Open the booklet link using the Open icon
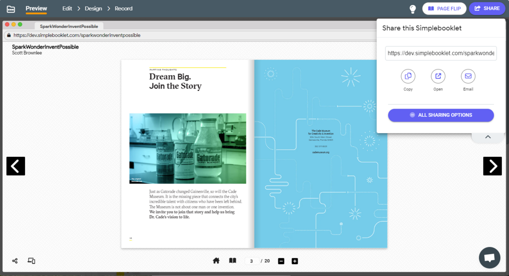The image size is (509, 276). (438, 76)
